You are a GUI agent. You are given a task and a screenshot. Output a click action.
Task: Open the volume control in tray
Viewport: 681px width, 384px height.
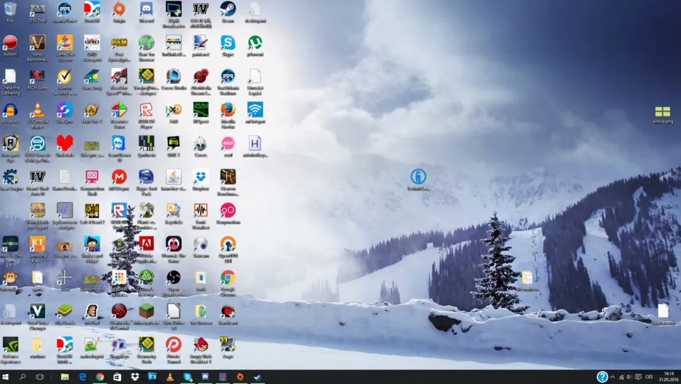[x=629, y=377]
